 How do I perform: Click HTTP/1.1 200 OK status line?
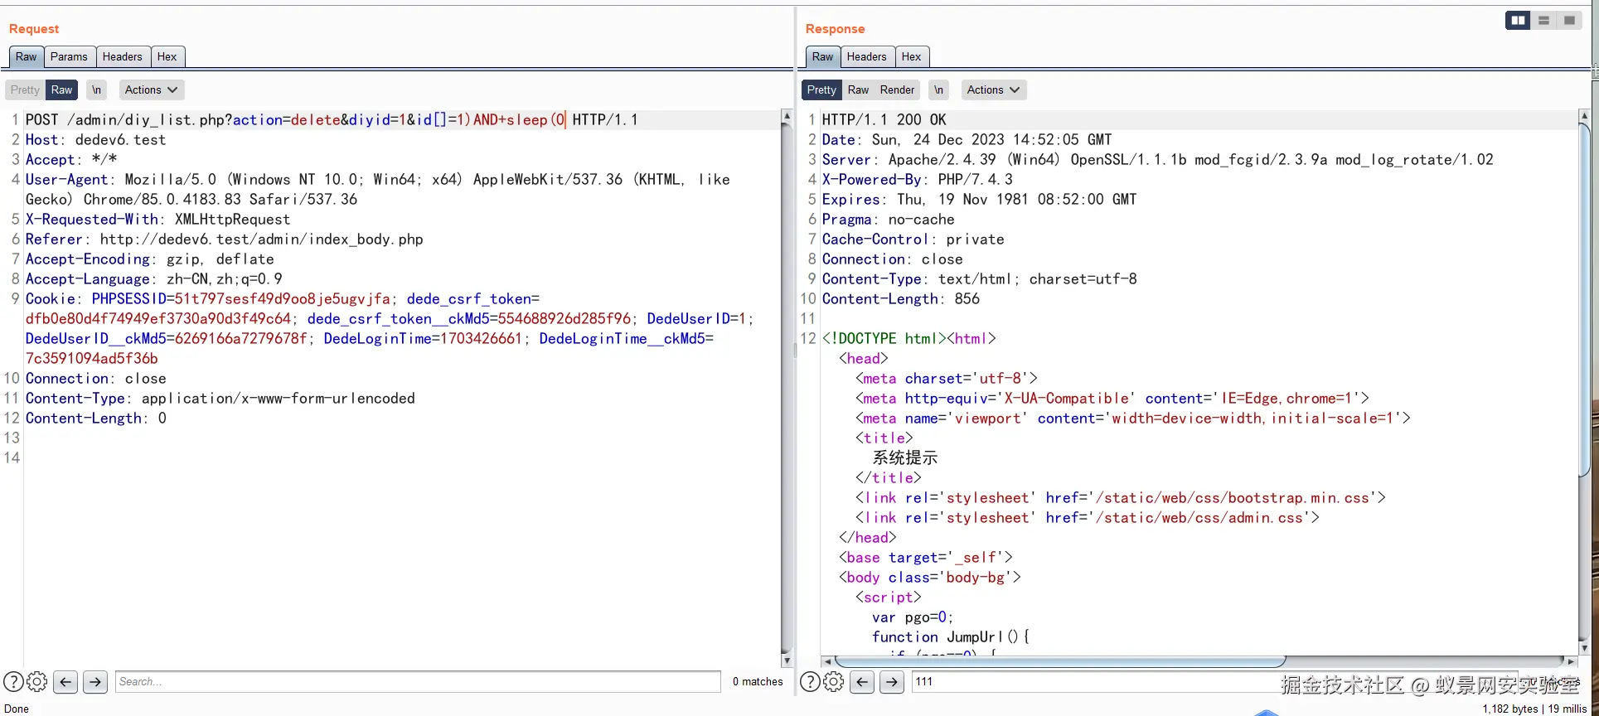click(884, 120)
